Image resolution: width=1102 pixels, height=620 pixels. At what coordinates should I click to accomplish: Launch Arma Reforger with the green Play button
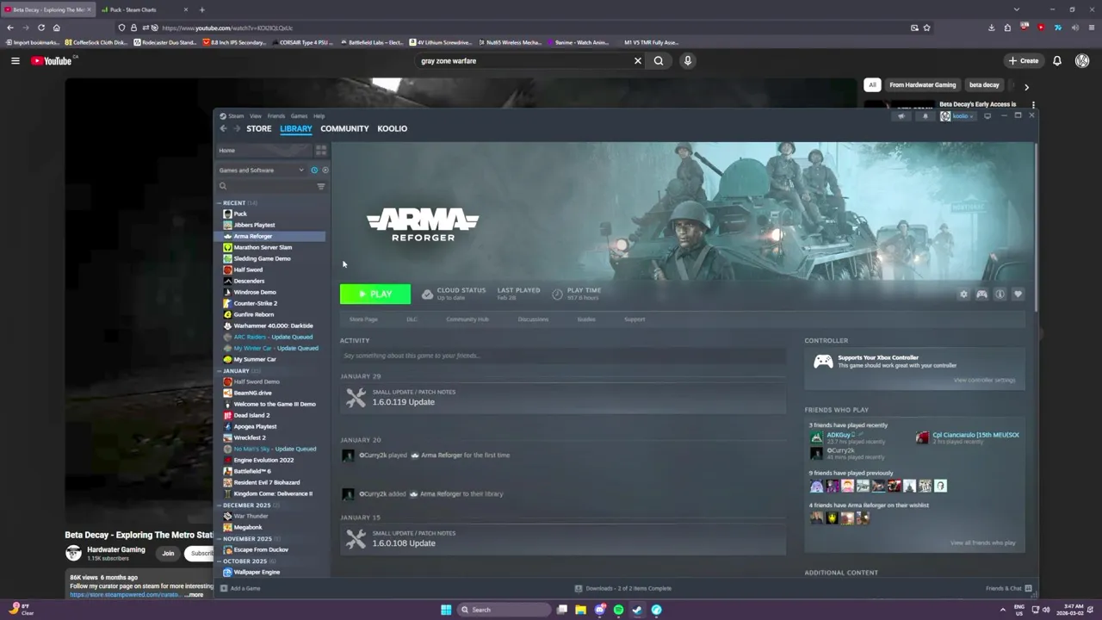click(x=375, y=294)
